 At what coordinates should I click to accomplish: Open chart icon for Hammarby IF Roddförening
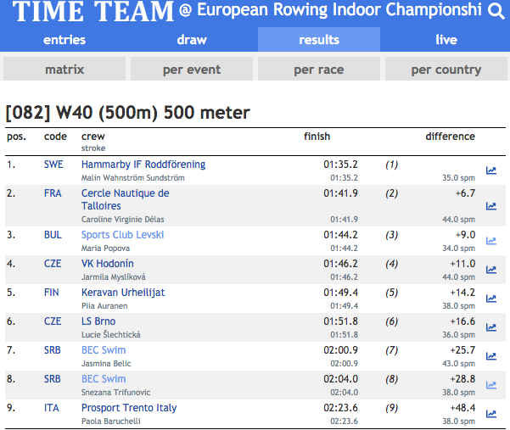[491, 170]
